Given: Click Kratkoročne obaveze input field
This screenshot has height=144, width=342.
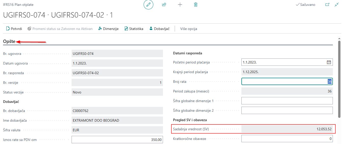Looking at the screenshot, I should (287, 139).
